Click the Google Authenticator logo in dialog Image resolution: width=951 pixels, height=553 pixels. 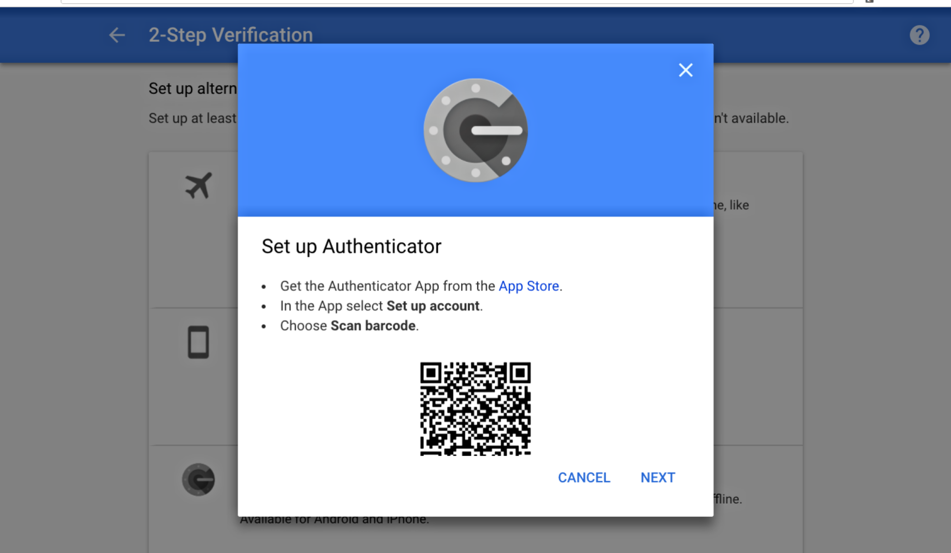click(x=475, y=130)
